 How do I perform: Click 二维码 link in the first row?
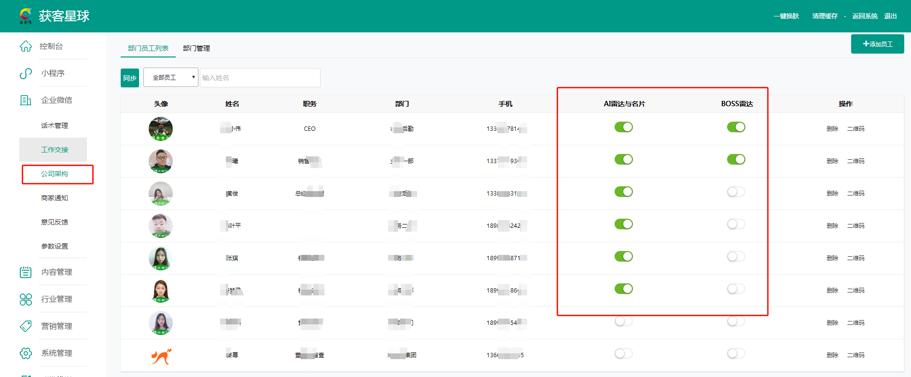click(x=855, y=129)
